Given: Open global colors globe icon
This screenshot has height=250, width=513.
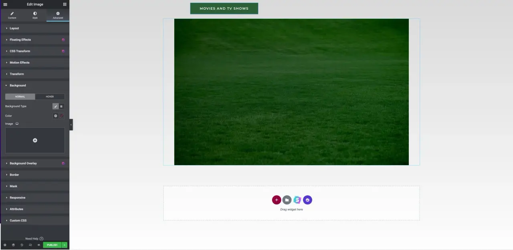Looking at the screenshot, I should pyautogui.click(x=56, y=116).
